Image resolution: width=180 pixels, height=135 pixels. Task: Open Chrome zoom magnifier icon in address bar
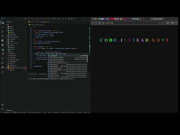(160, 23)
